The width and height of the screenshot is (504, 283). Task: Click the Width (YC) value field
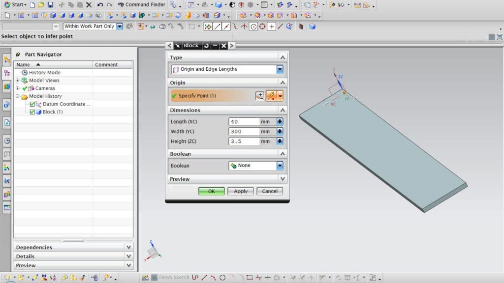(x=244, y=132)
